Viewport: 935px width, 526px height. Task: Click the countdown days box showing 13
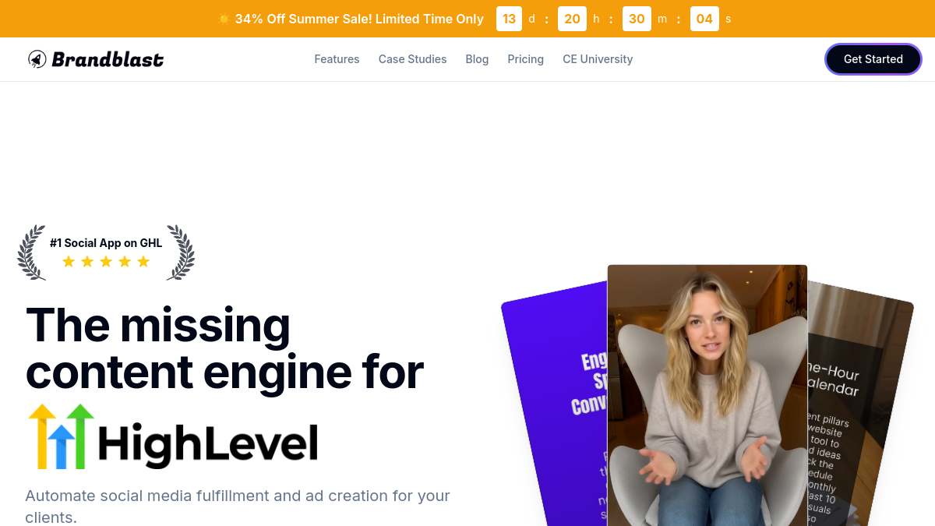point(509,19)
